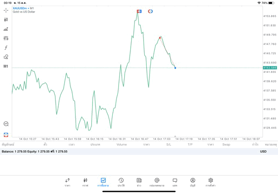This screenshot has width=278, height=194.
Task: Open the ประวัติ (History) tab
Action: click(x=121, y=182)
